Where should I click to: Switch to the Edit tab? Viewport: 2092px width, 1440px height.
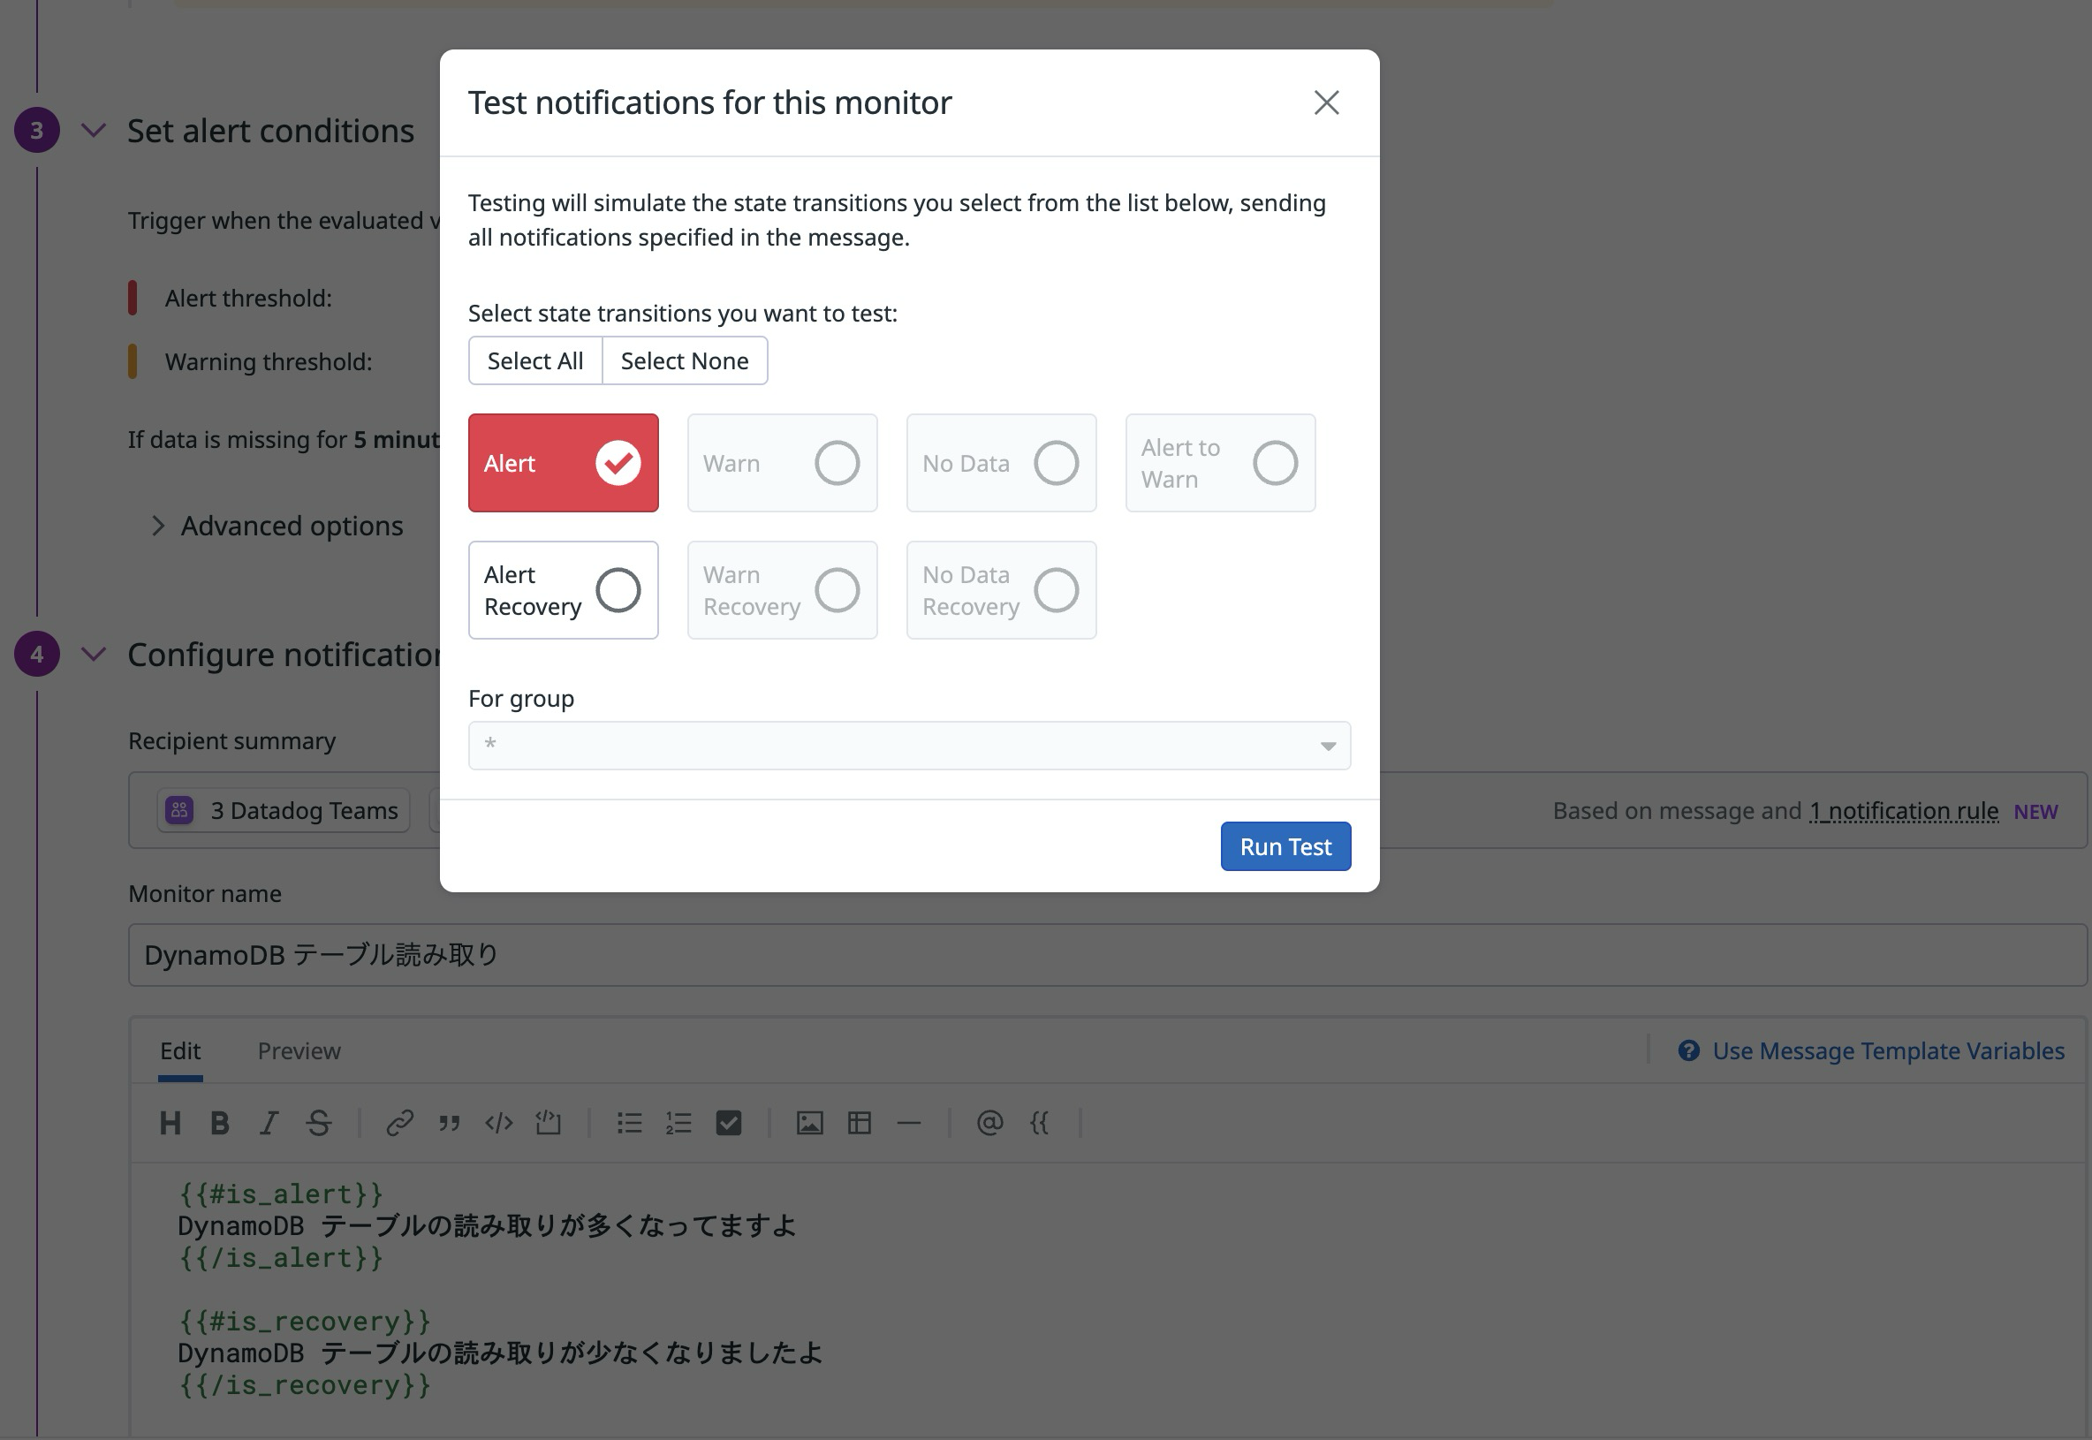(181, 1050)
